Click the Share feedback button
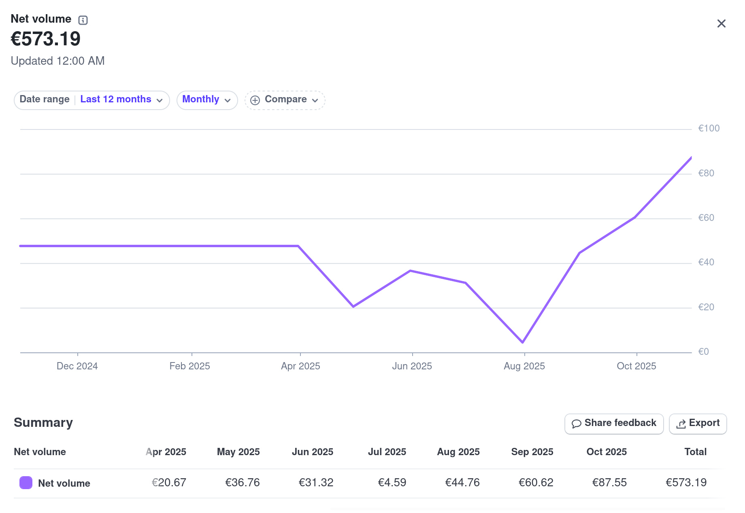Image resolution: width=745 pixels, height=513 pixels. click(x=614, y=424)
